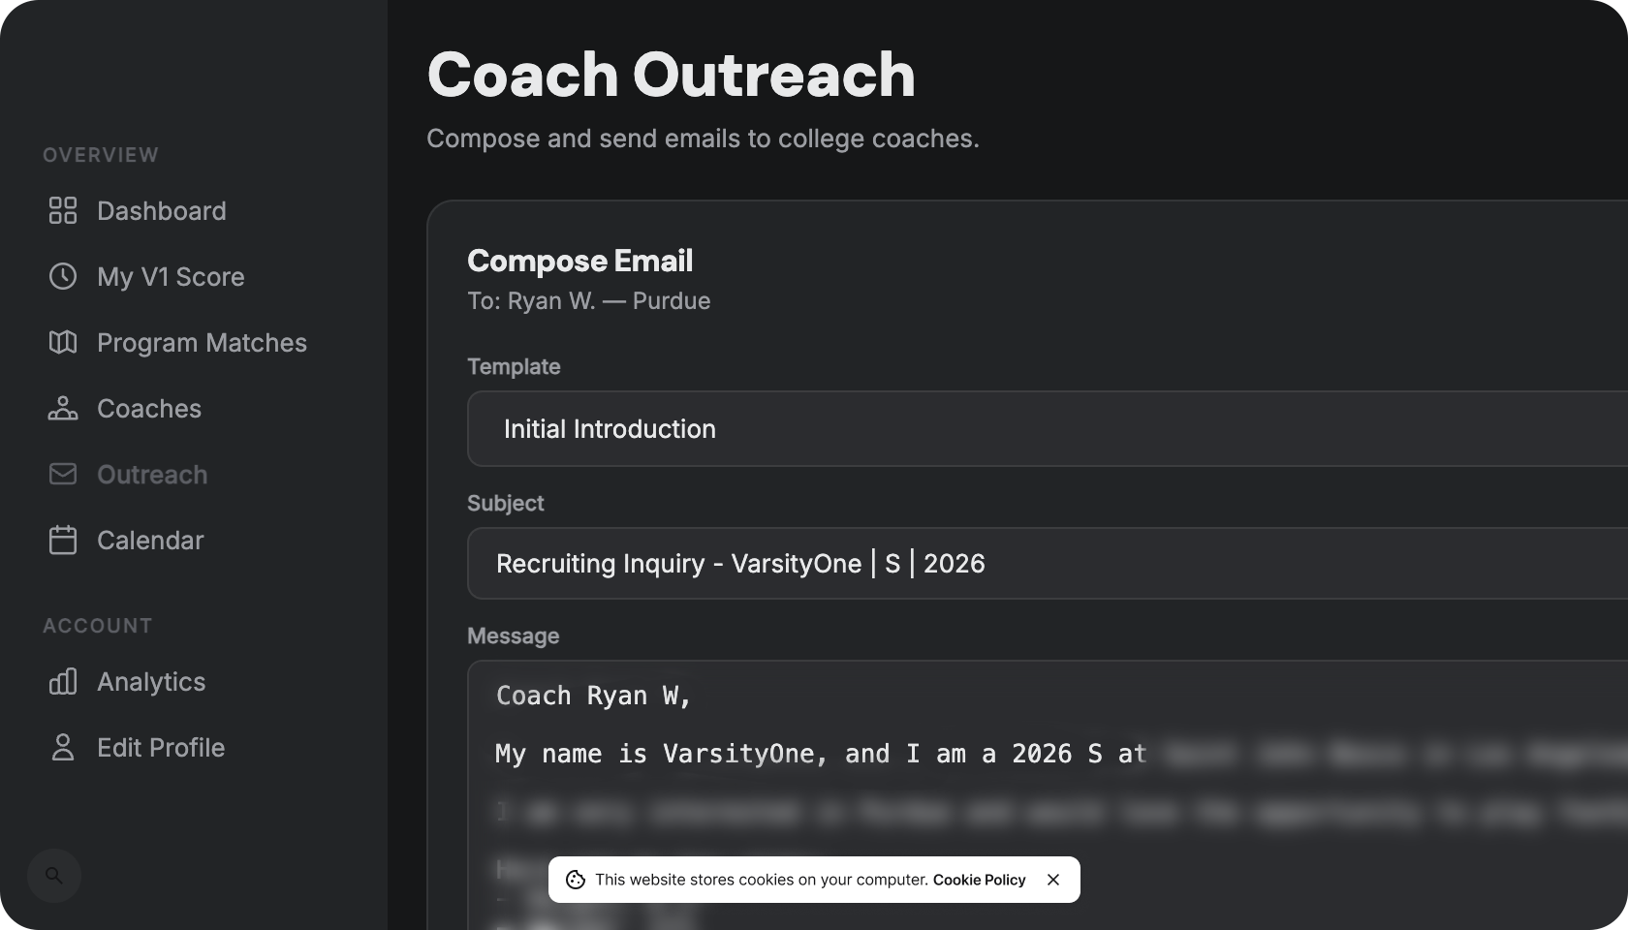The image size is (1628, 930).
Task: Select My V1 Score in the sidebar
Action: 171,276
